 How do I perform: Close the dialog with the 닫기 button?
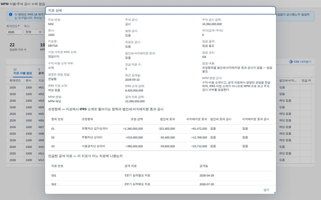pyautogui.click(x=266, y=190)
